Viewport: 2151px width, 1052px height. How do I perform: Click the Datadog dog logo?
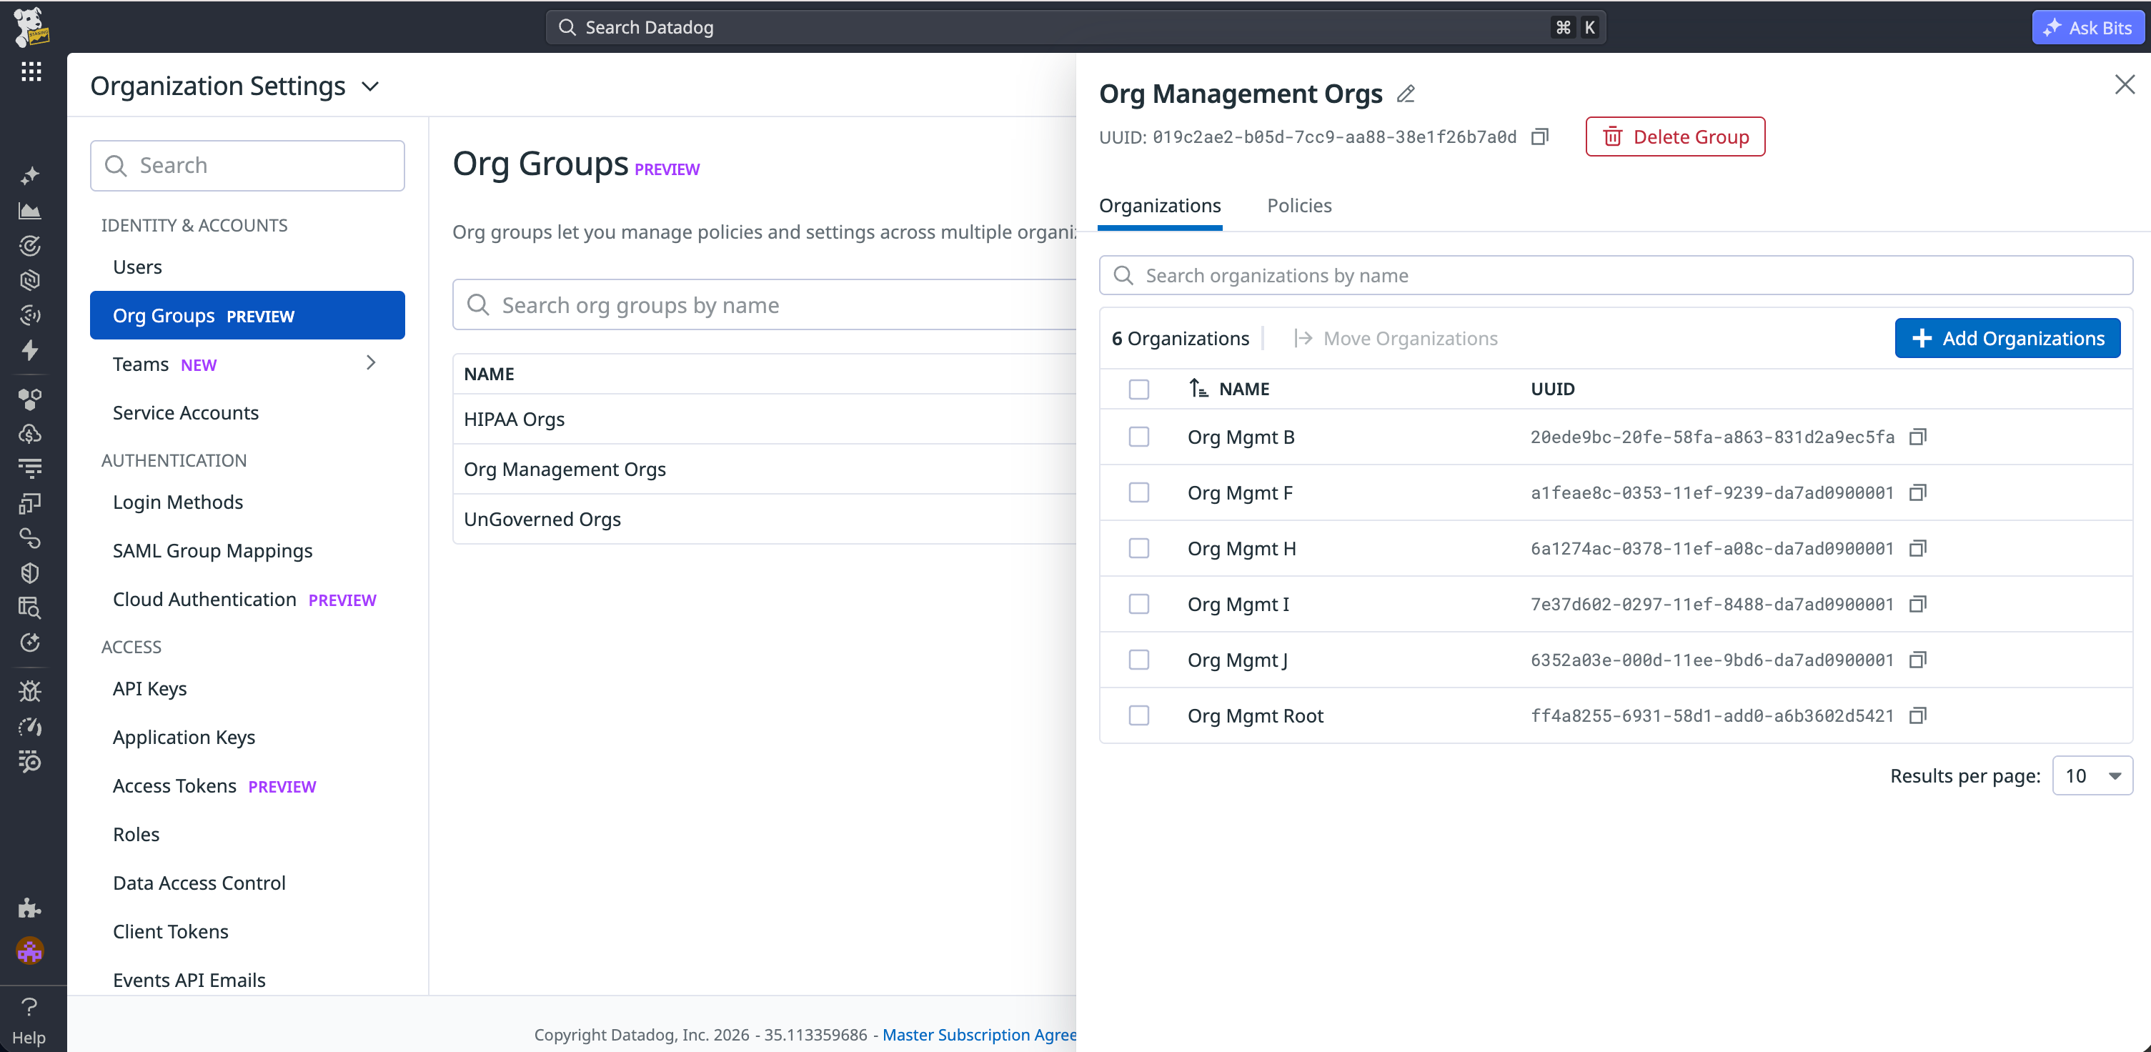(x=31, y=26)
